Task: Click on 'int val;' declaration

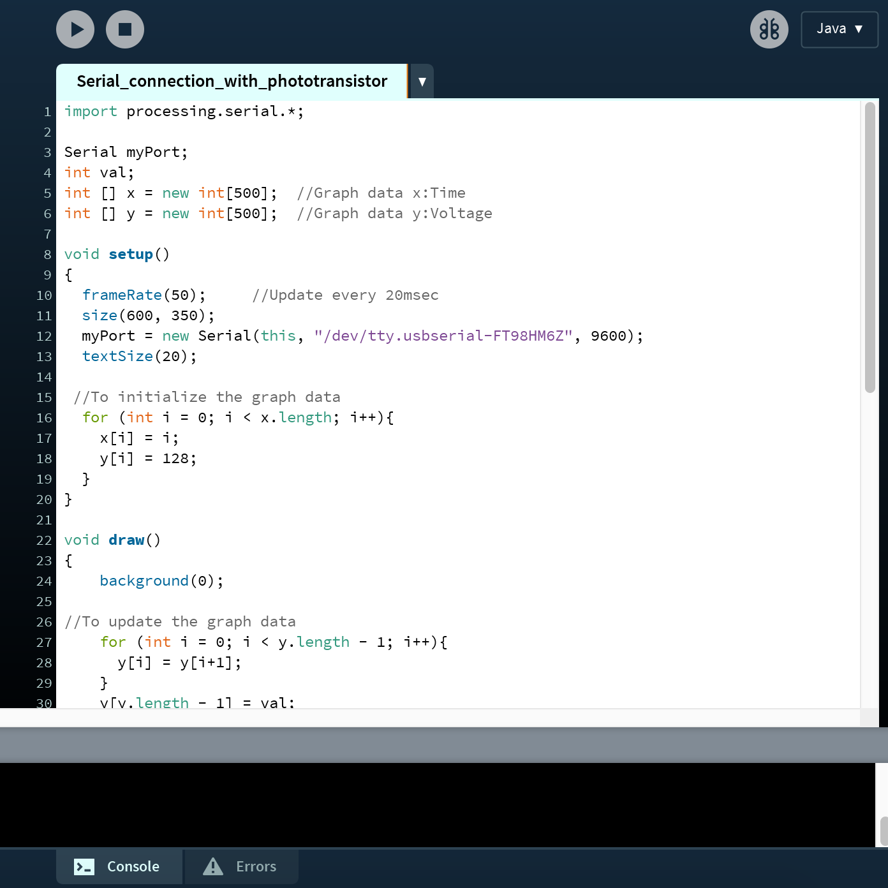Action: coord(99,173)
